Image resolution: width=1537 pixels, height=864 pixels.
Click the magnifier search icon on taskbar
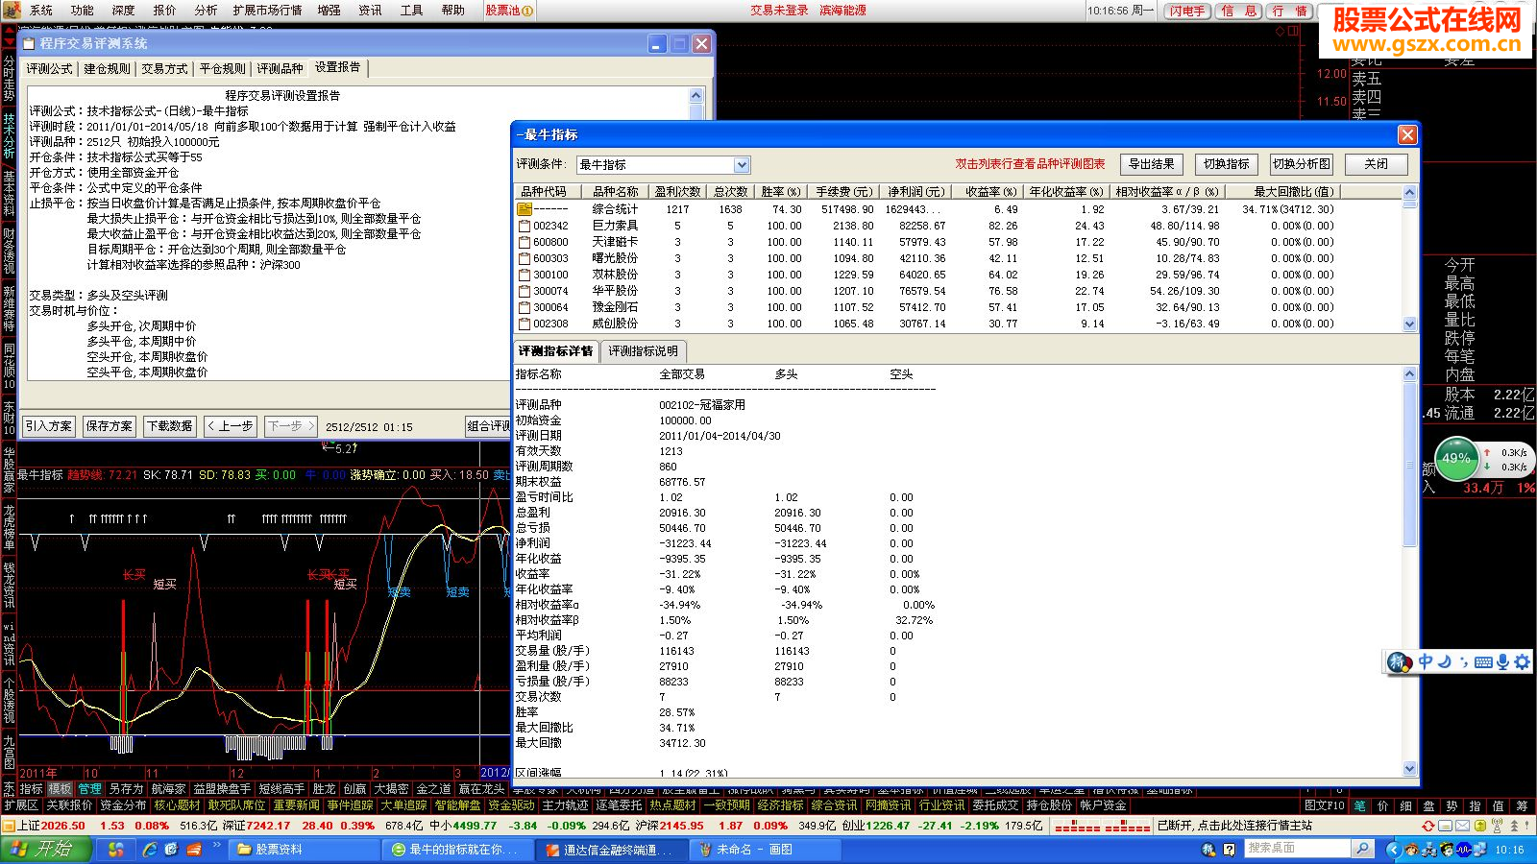pyautogui.click(x=1362, y=849)
